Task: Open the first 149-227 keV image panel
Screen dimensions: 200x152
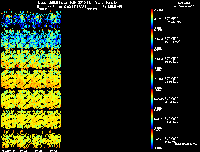Action: click(x=8, y=19)
